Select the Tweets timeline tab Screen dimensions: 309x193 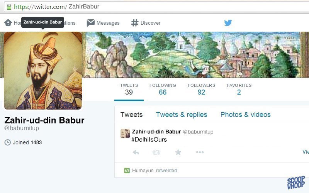click(131, 115)
